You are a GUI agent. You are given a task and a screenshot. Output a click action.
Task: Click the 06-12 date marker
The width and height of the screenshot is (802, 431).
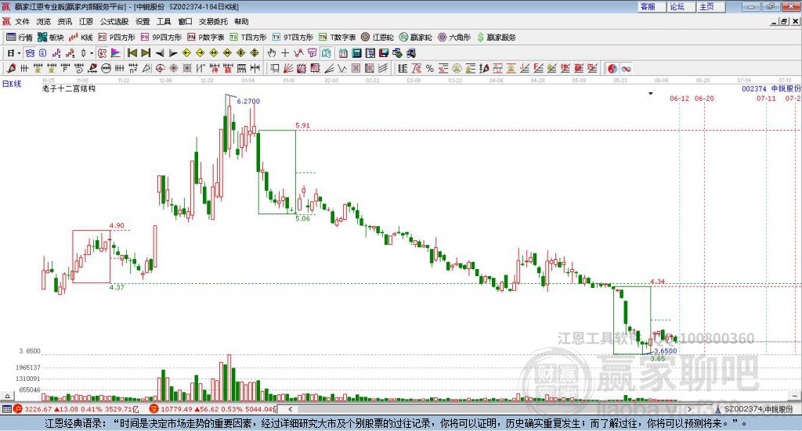tap(679, 98)
